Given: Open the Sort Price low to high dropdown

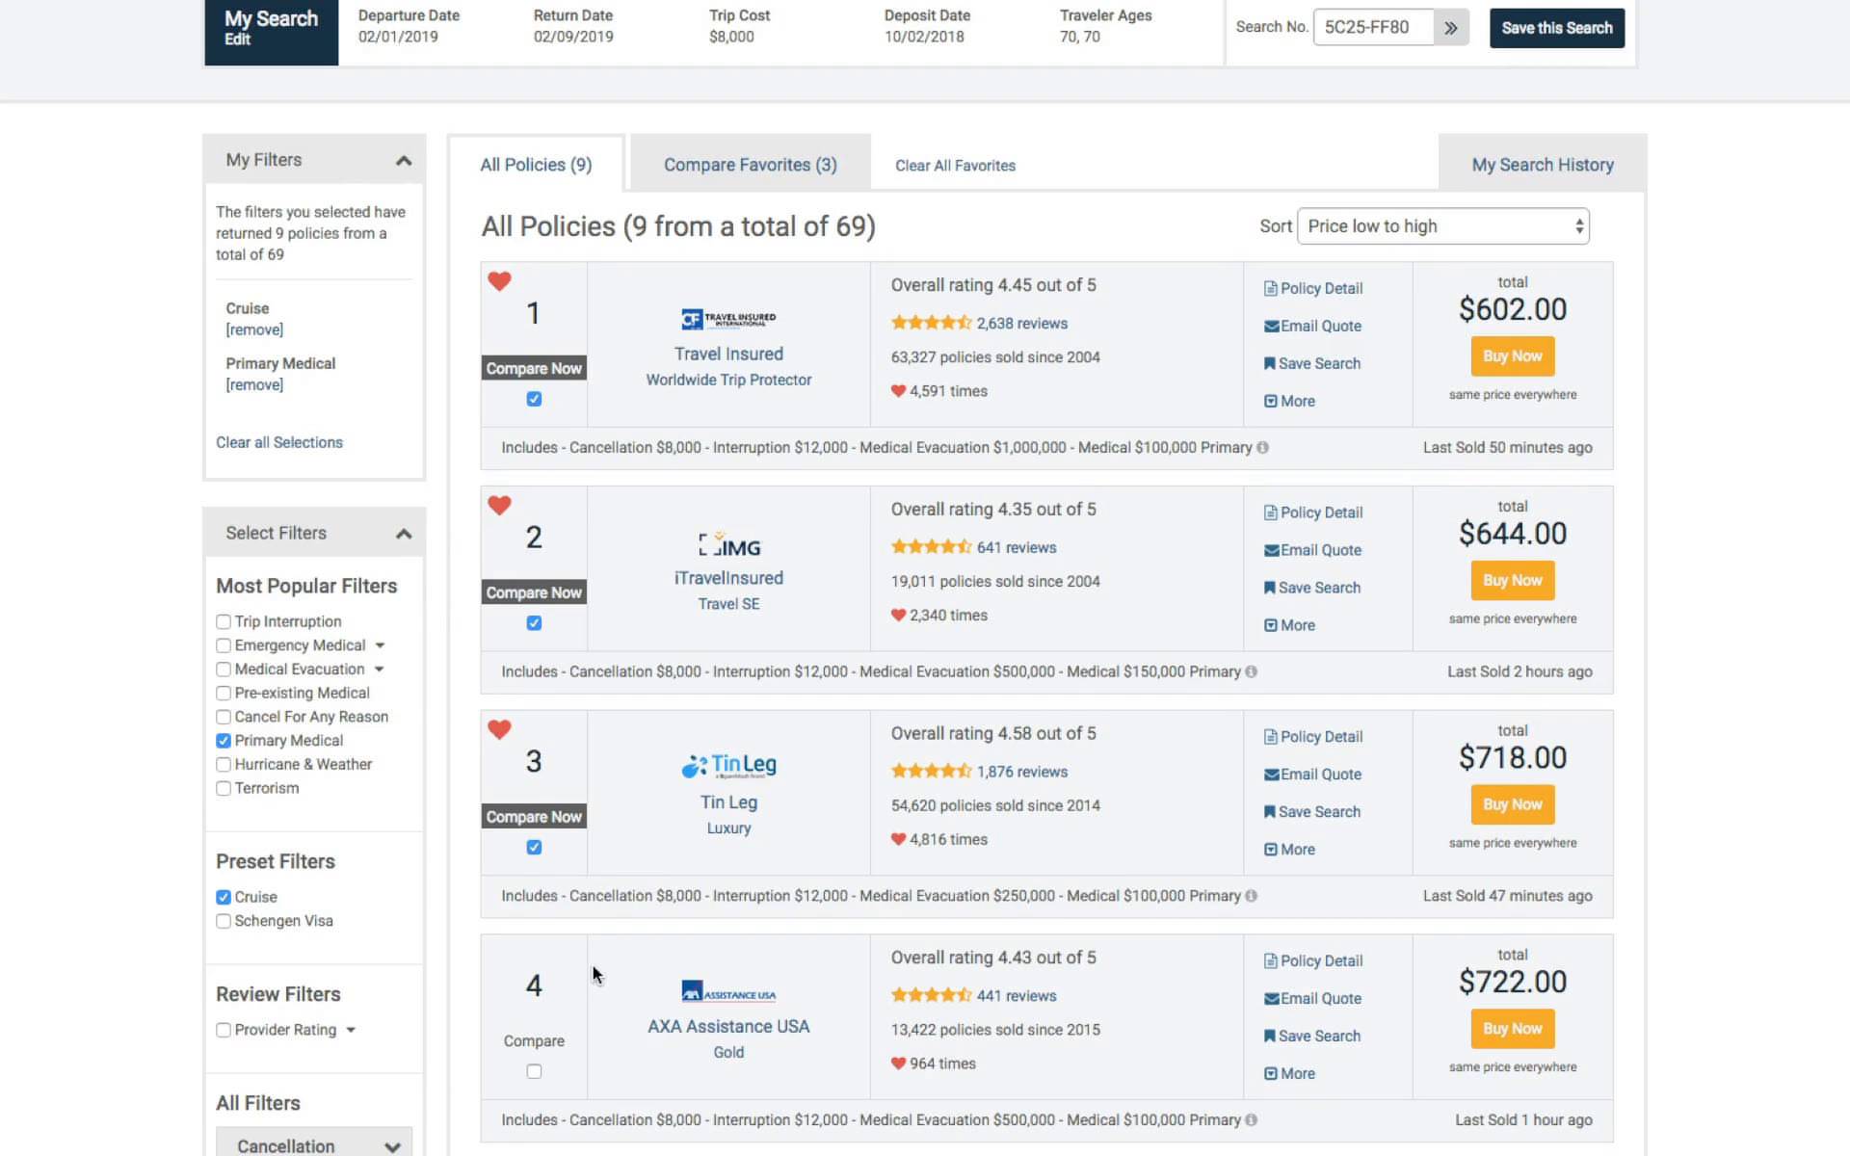Looking at the screenshot, I should click(1443, 226).
